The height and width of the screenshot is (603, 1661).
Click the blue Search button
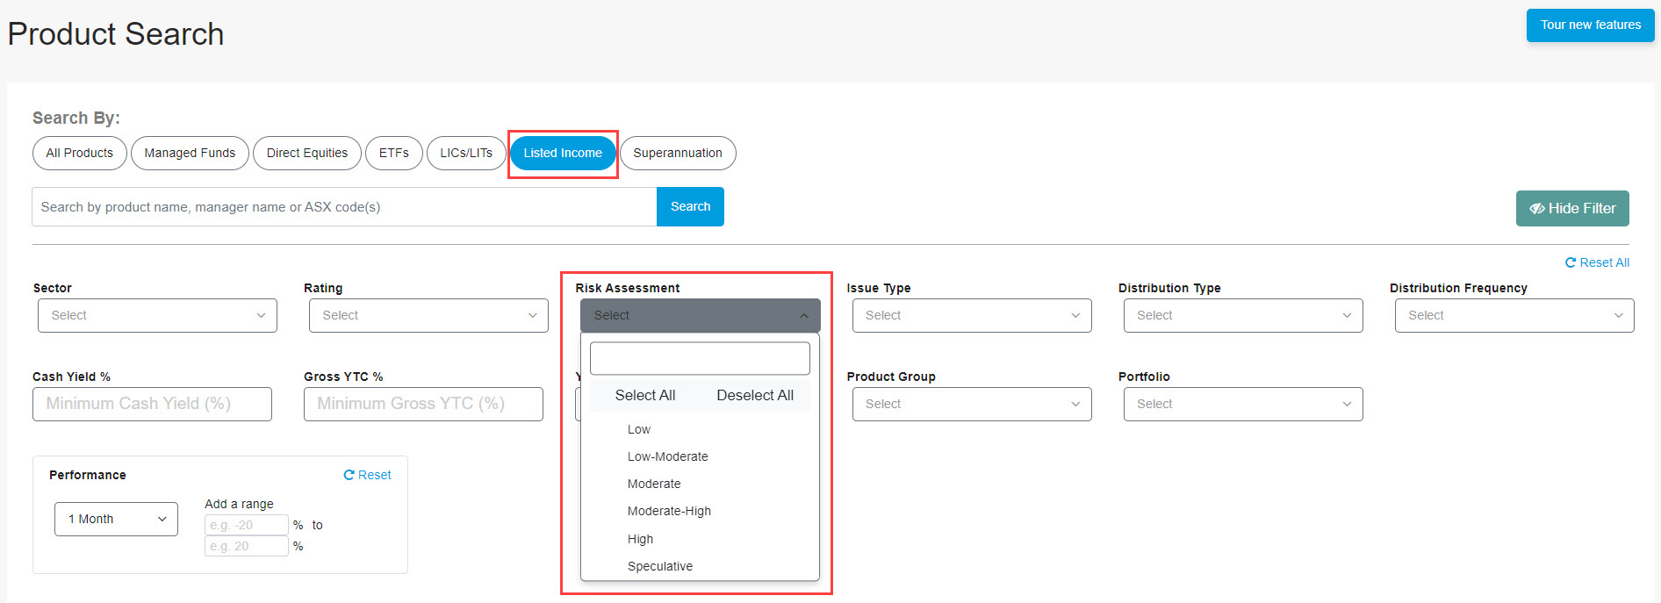pos(690,207)
